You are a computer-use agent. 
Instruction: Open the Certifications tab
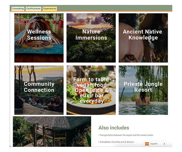33,9
